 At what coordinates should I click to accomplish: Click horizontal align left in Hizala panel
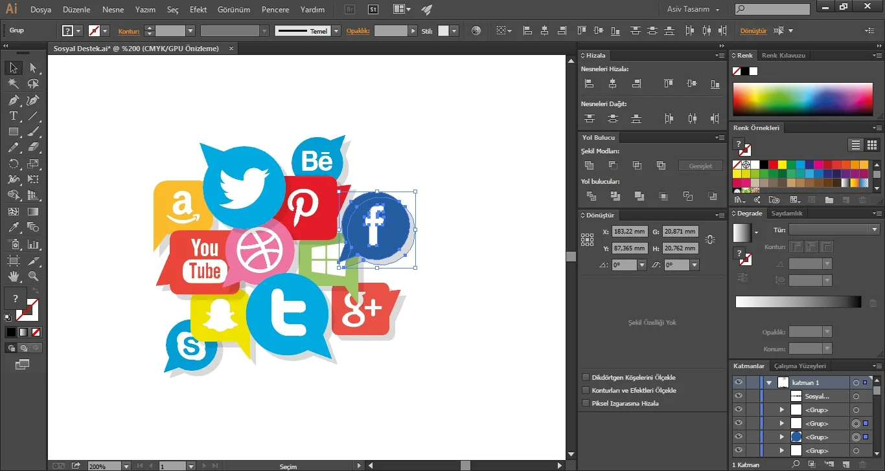[589, 83]
